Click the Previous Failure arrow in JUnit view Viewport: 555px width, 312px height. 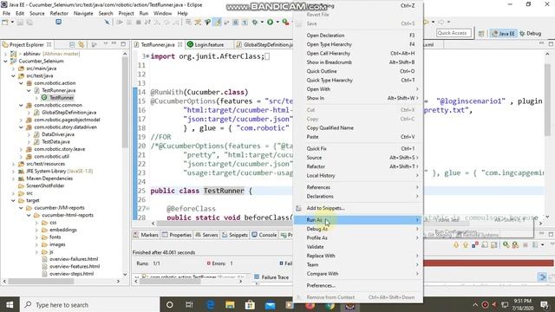[x=466, y=244]
